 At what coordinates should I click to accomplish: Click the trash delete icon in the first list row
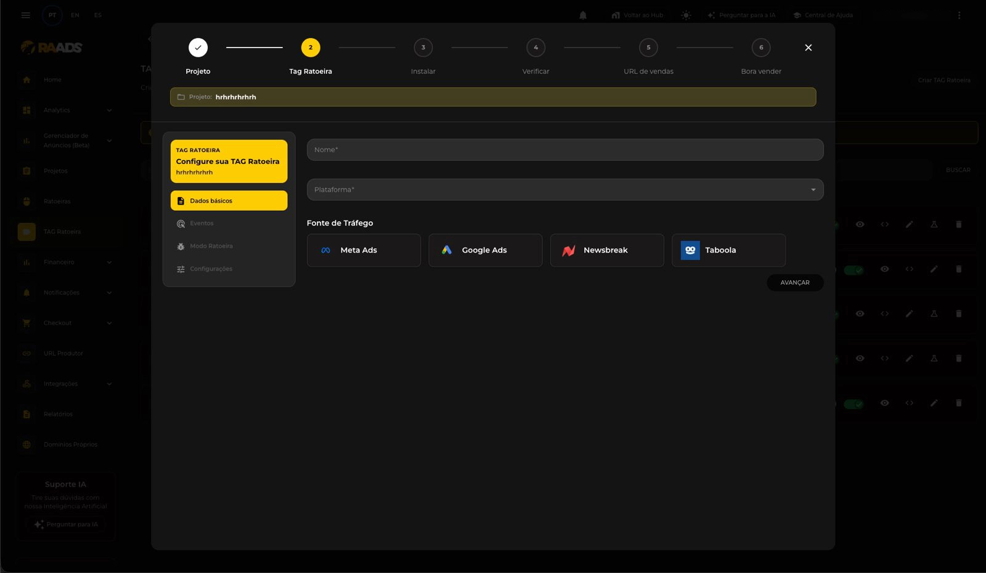[958, 224]
